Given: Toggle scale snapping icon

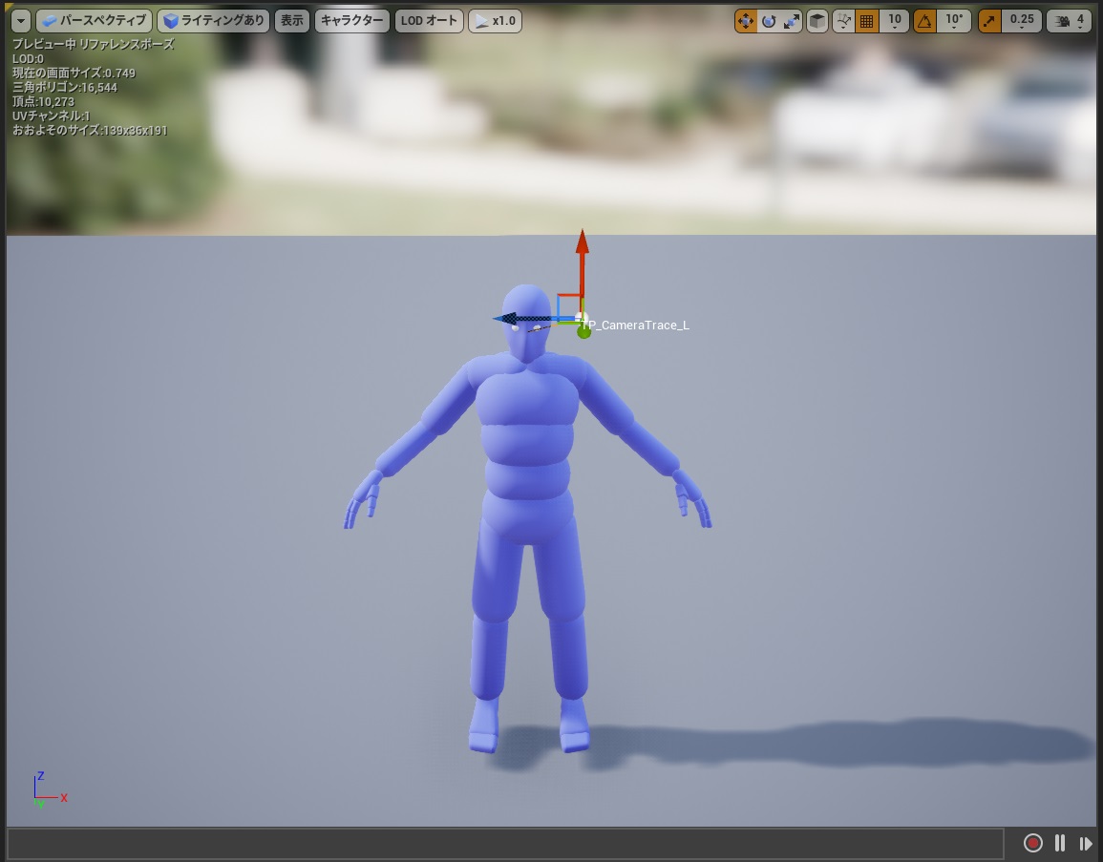Looking at the screenshot, I should click(989, 21).
